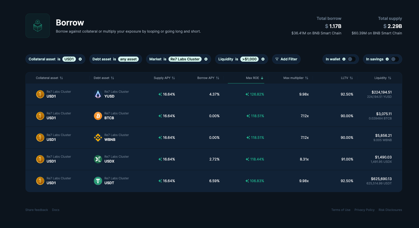Image resolution: width=419 pixels, height=228 pixels.
Task: Remove the Re7 Labs Cluster market filter
Action: (206, 59)
